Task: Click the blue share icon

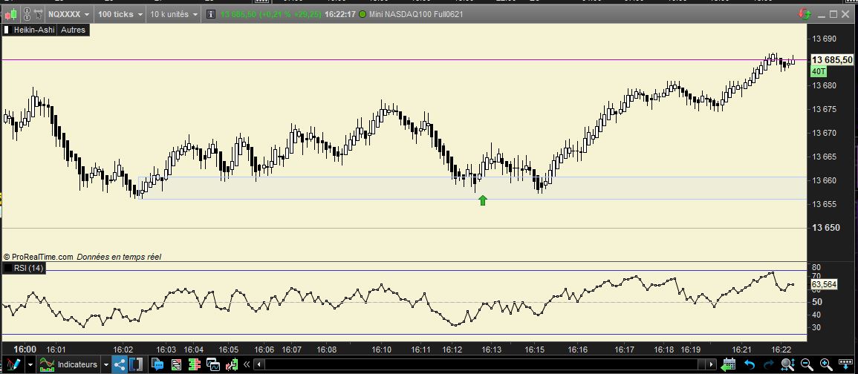Action: click(120, 364)
